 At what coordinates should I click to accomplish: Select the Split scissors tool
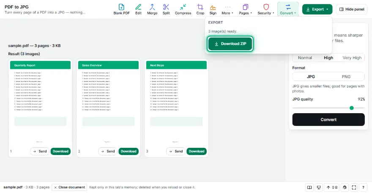pos(166,9)
